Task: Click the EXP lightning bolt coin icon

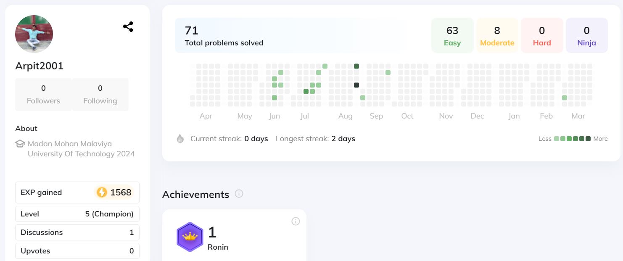Action: (102, 192)
